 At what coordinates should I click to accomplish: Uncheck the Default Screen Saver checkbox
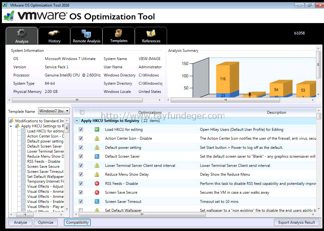tap(81, 156)
